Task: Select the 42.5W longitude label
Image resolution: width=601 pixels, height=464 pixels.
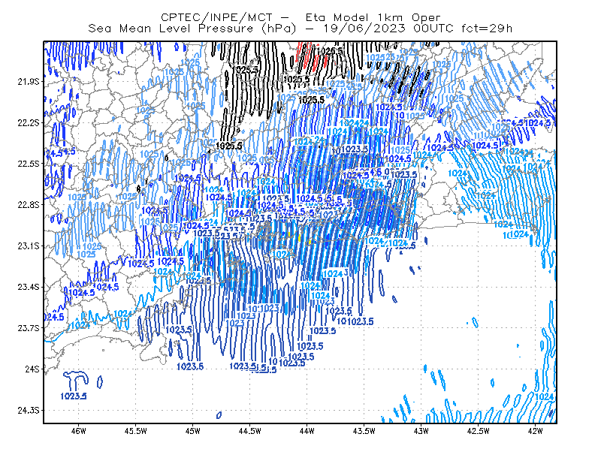Action: point(478,431)
